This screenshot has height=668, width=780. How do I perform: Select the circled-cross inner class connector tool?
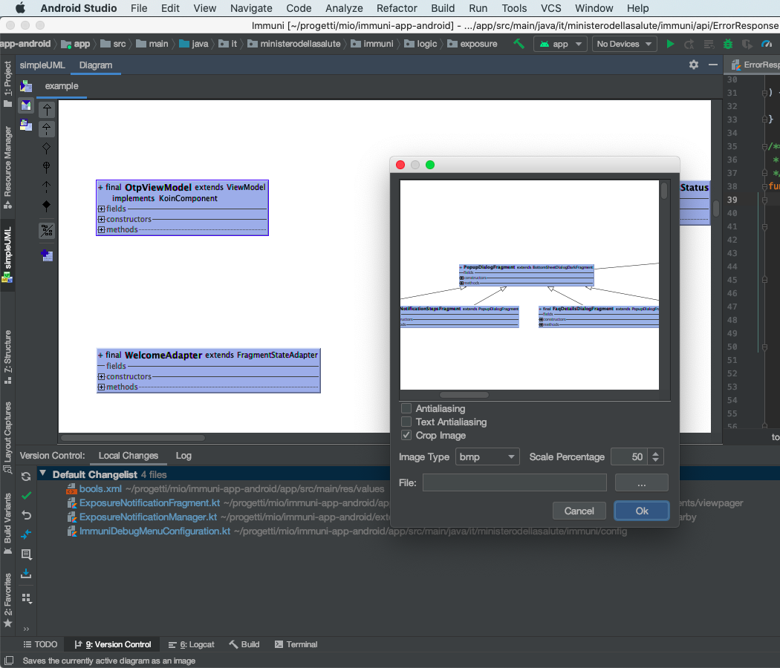pyautogui.click(x=47, y=167)
